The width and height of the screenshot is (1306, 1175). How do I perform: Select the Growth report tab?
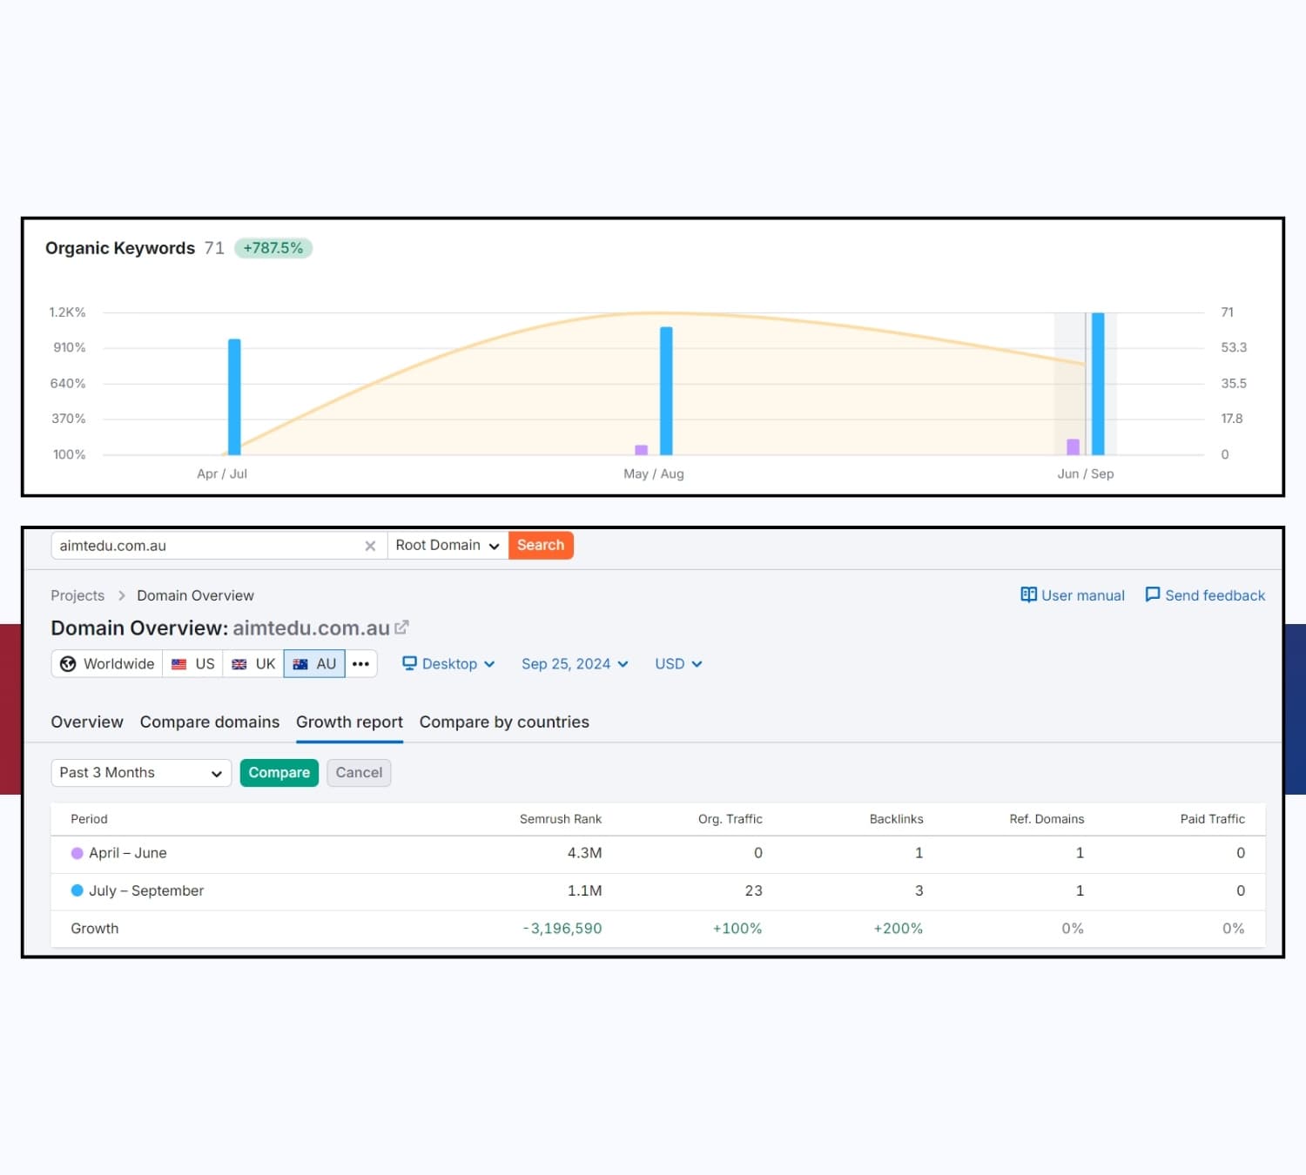click(x=349, y=722)
